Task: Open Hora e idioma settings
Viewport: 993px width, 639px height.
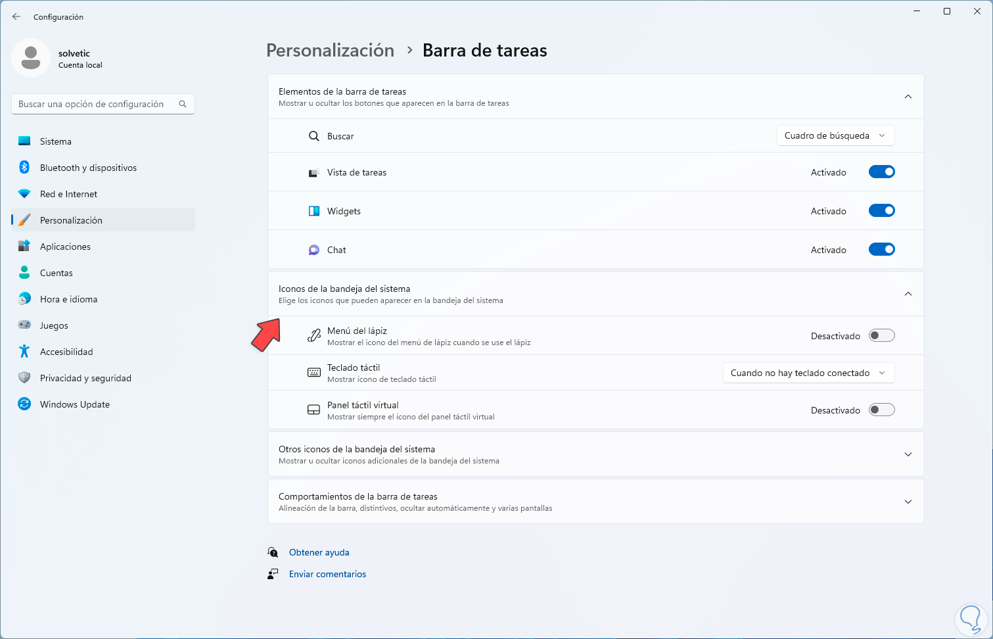Action: click(68, 299)
